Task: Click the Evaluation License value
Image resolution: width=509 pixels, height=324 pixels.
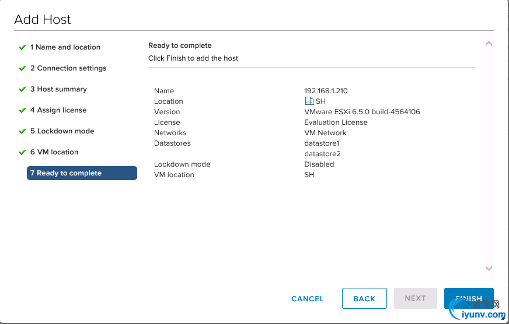Action: tap(336, 122)
